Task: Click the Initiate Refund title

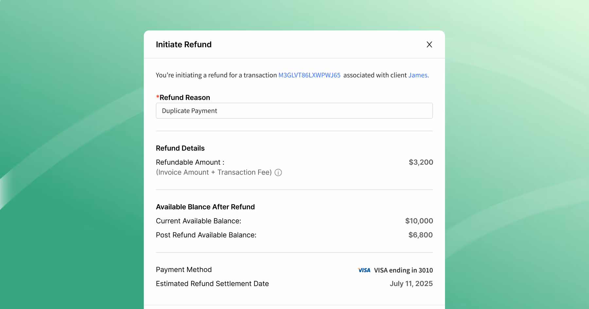Action: [184, 44]
